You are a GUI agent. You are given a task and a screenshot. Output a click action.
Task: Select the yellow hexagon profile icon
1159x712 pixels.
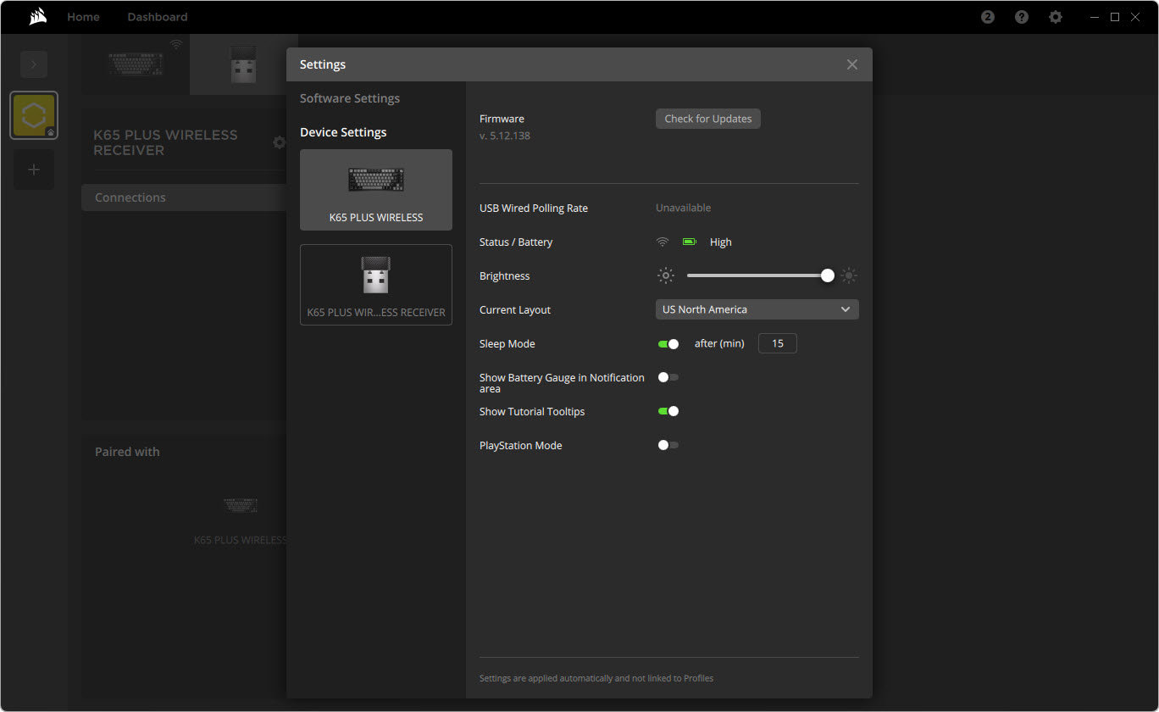click(x=34, y=115)
